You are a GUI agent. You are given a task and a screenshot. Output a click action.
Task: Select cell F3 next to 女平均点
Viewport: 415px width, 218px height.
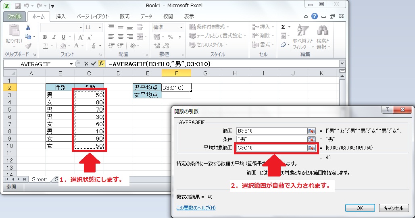[176, 95]
